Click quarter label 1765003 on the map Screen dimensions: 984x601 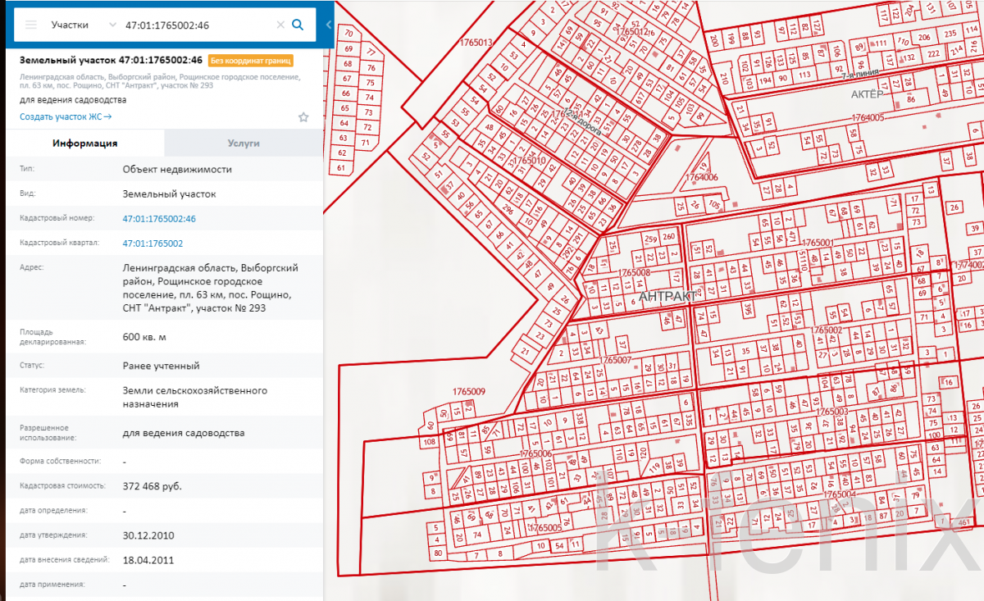(x=831, y=412)
